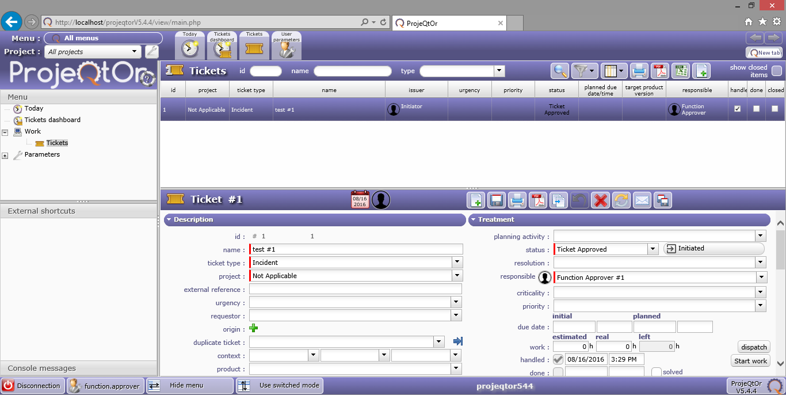Click the undo changes icon

click(x=579, y=200)
